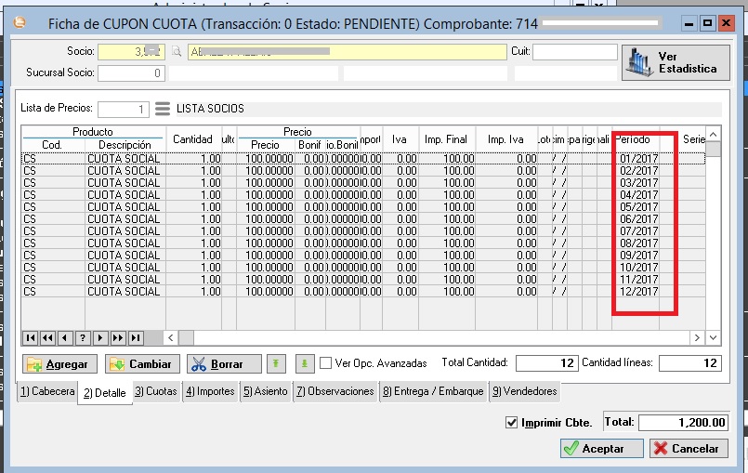Image resolution: width=748 pixels, height=473 pixels.
Task: Open the Lista de Precios list selector
Action: pos(163,109)
